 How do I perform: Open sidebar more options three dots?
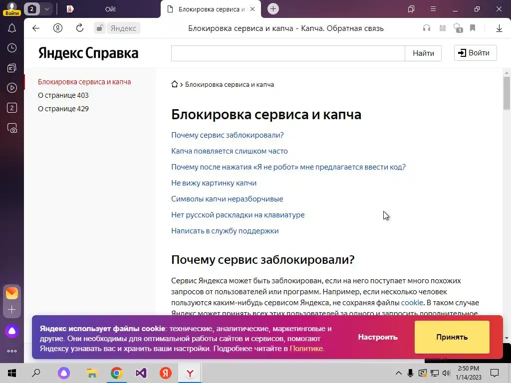coord(12,351)
